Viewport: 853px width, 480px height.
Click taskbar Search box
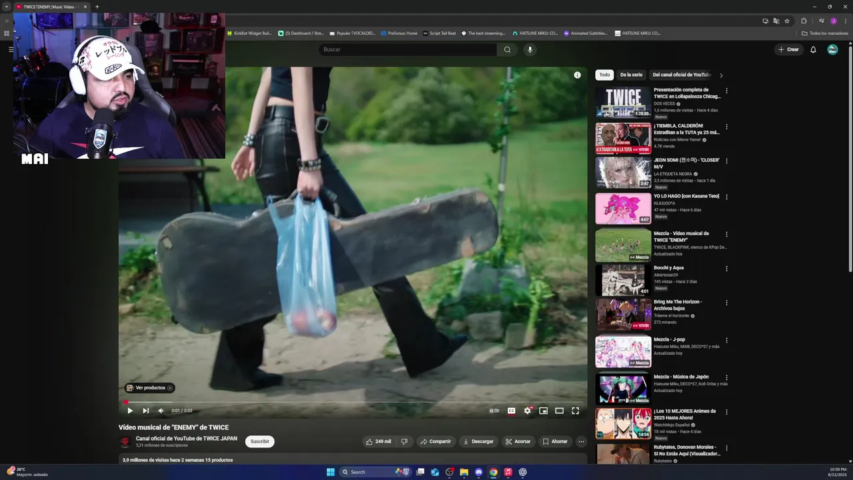tap(375, 472)
